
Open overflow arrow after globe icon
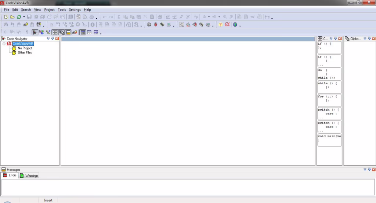240,26
